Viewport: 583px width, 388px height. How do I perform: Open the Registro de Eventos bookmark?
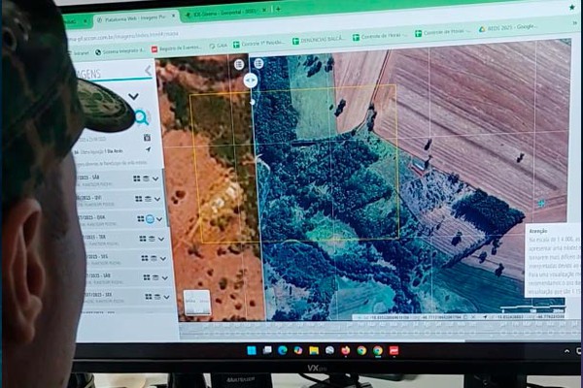[176, 48]
